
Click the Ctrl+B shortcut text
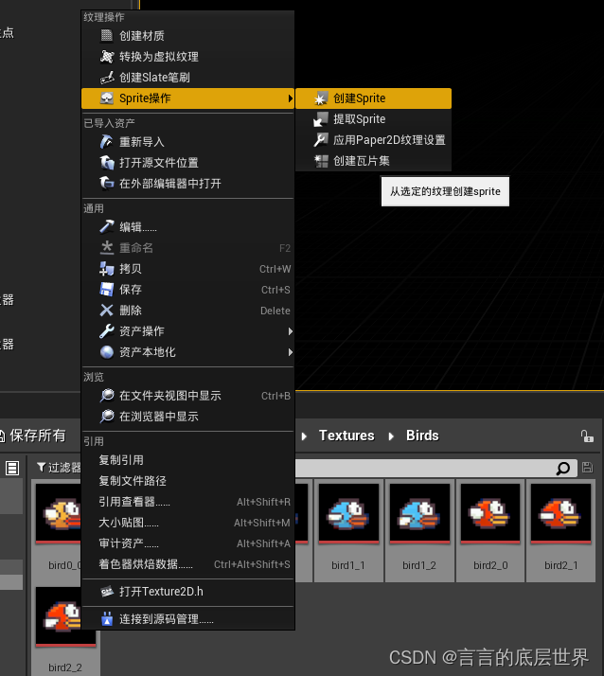(275, 396)
